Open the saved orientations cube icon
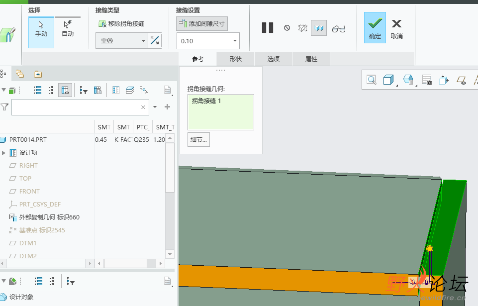Image resolution: width=478 pixels, height=306 pixels. tap(408, 80)
